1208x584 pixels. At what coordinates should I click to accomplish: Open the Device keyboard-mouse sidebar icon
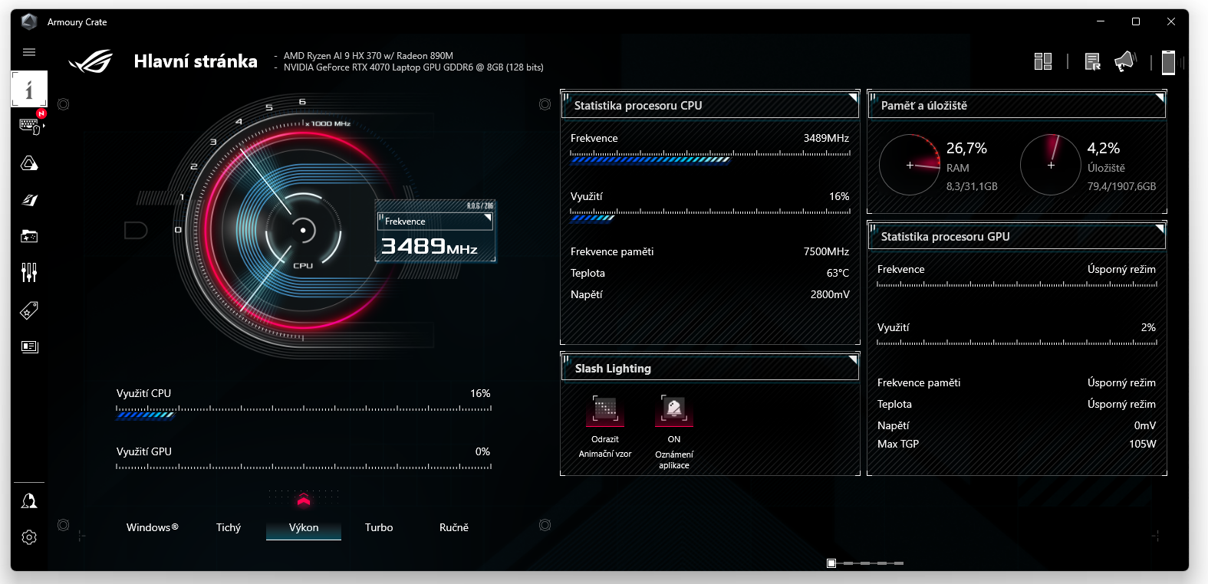29,126
